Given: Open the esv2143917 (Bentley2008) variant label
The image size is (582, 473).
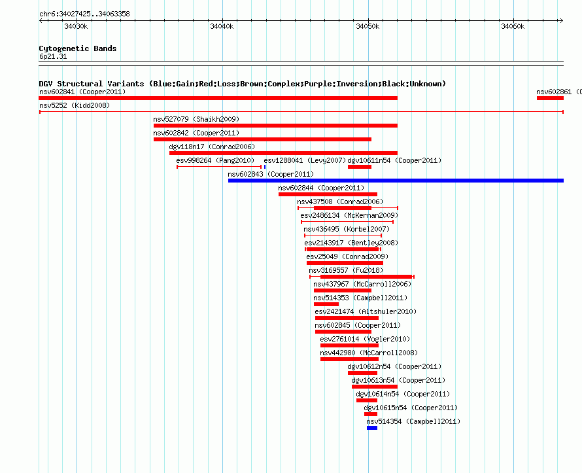Looking at the screenshot, I should pos(351,243).
